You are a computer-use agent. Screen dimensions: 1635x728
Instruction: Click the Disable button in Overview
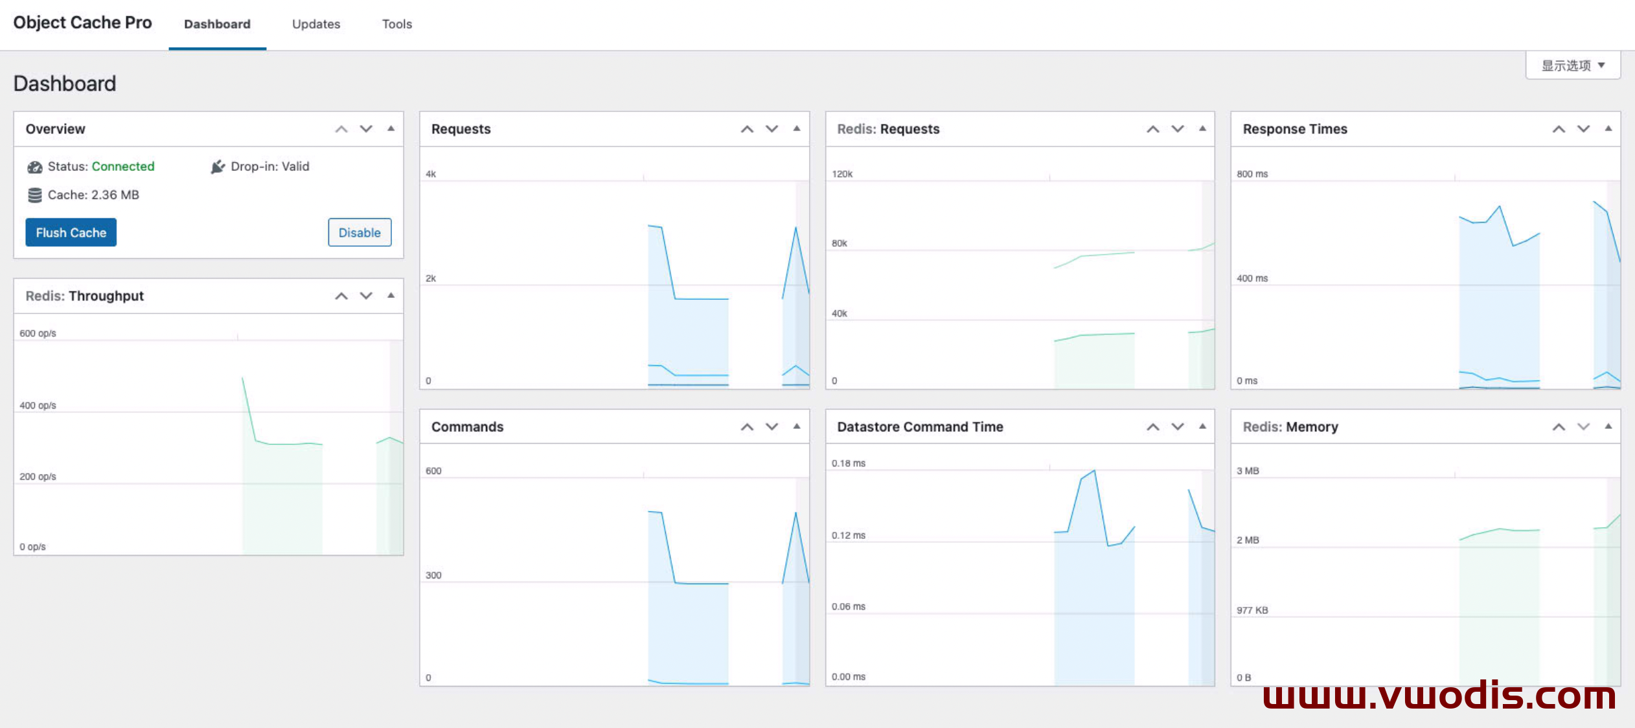(360, 233)
